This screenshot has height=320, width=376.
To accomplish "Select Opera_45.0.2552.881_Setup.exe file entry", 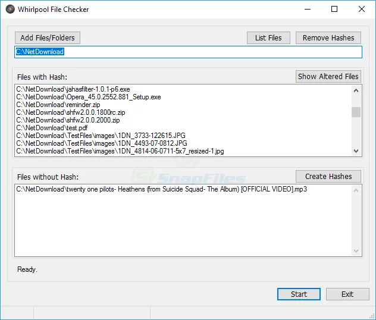I will tap(88, 97).
